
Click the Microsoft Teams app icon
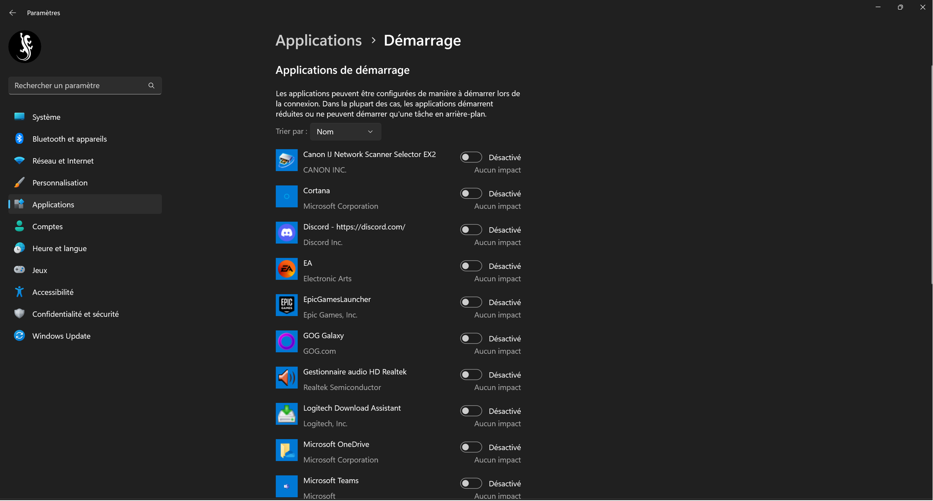pos(286,486)
